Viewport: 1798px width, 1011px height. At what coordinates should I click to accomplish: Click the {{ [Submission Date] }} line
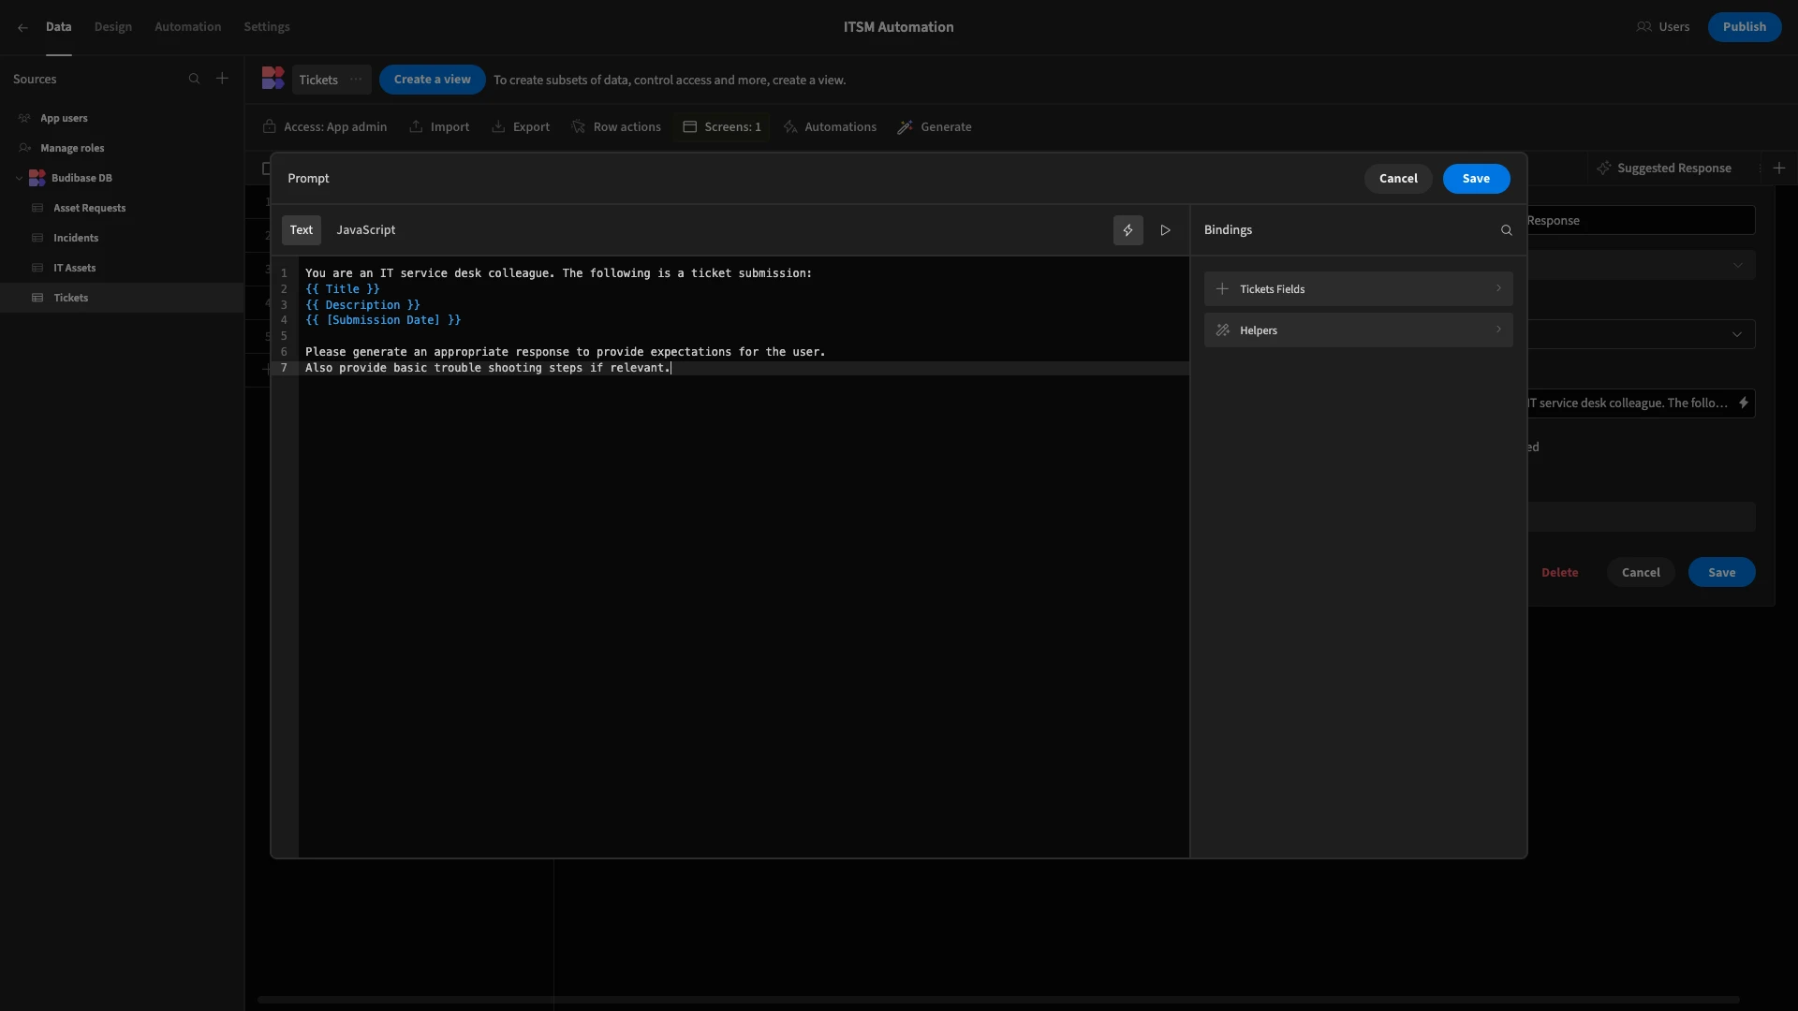pyautogui.click(x=383, y=320)
